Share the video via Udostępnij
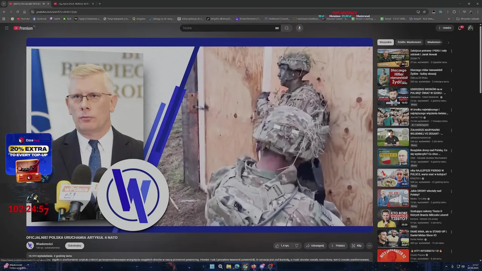The width and height of the screenshot is (482, 271). tap(315, 246)
